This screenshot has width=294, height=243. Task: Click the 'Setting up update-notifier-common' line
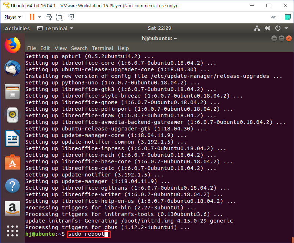point(106,142)
